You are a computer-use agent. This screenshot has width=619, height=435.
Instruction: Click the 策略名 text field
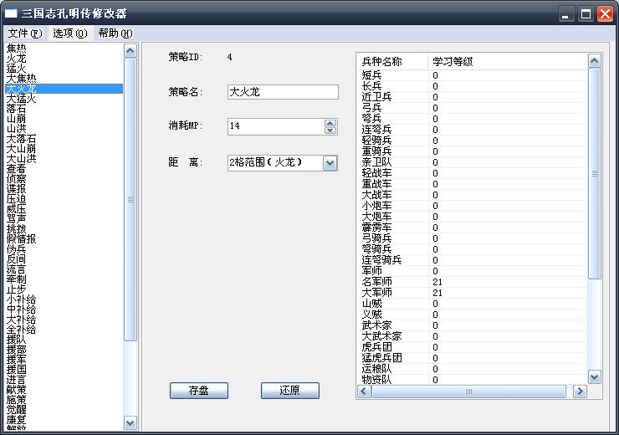click(x=282, y=92)
